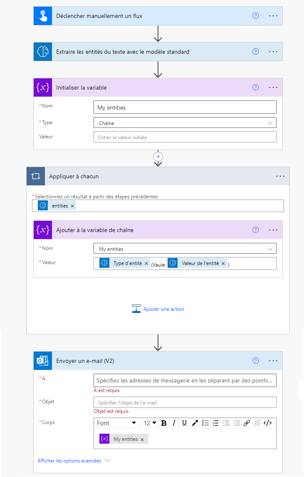
Task: Click the insert step plus icon
Action: pos(158,157)
